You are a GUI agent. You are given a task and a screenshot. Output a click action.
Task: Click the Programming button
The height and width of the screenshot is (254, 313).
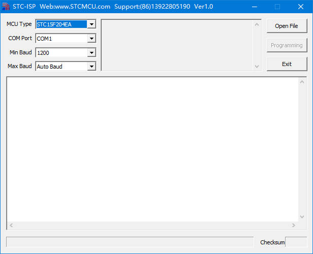coord(287,45)
